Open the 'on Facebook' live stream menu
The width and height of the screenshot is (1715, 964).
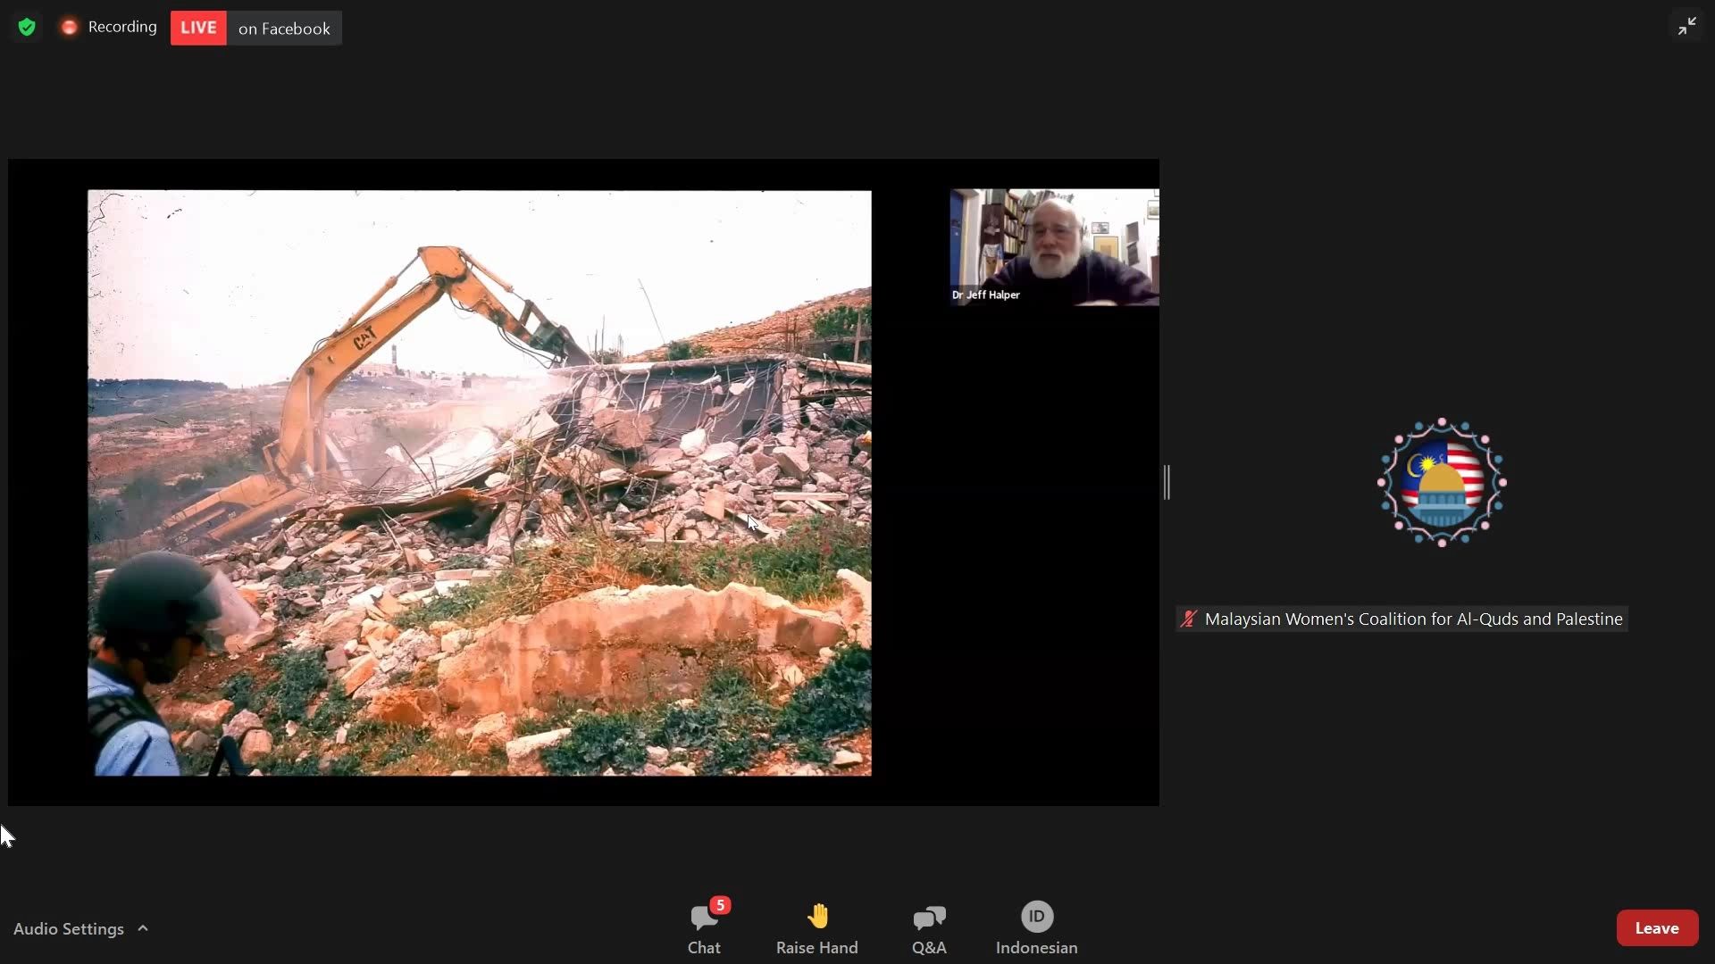(284, 29)
